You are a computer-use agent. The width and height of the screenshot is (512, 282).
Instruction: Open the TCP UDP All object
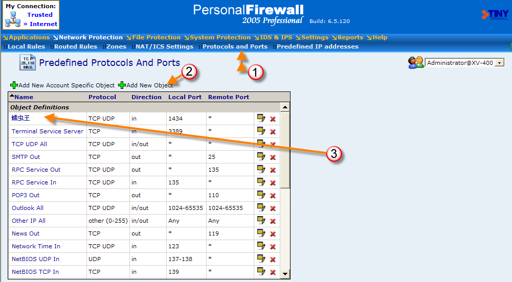(x=29, y=144)
